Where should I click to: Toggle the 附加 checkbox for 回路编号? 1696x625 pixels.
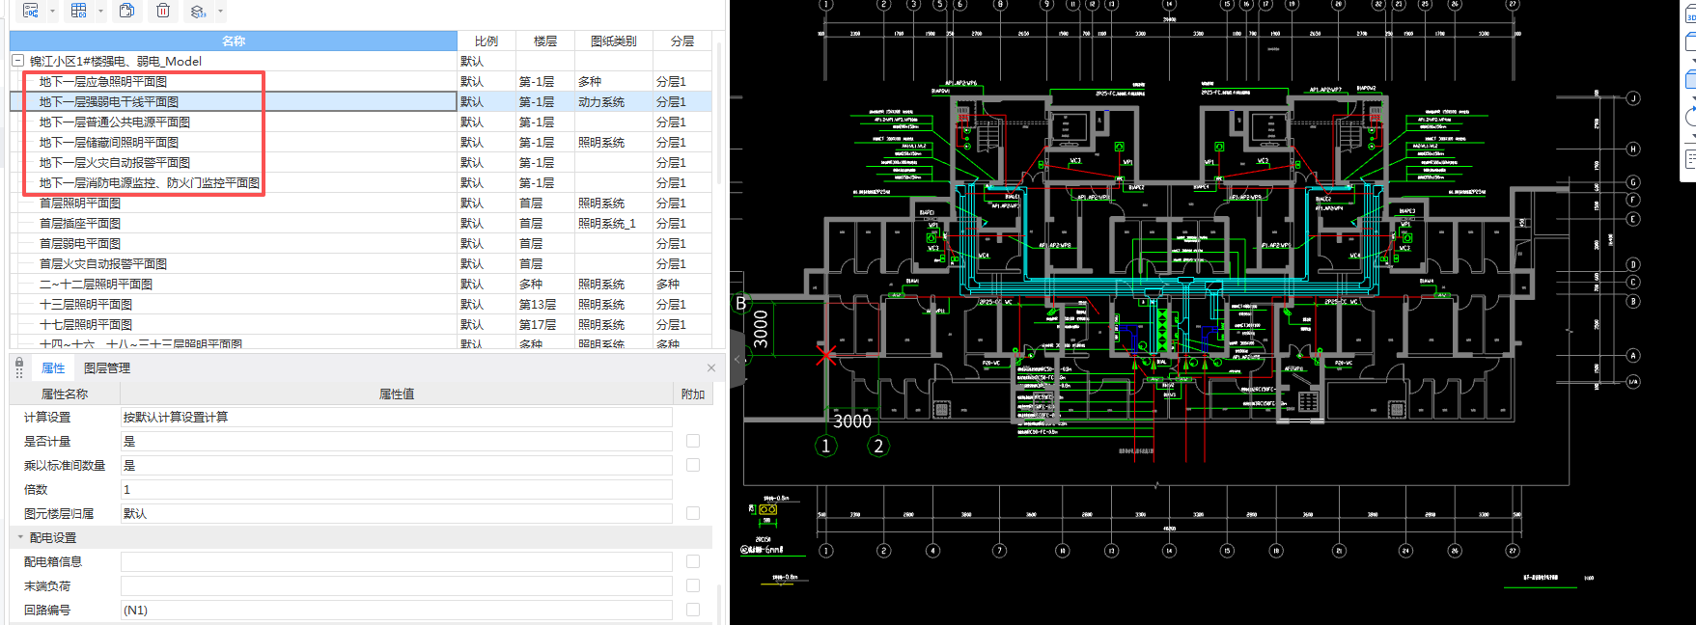tap(693, 610)
